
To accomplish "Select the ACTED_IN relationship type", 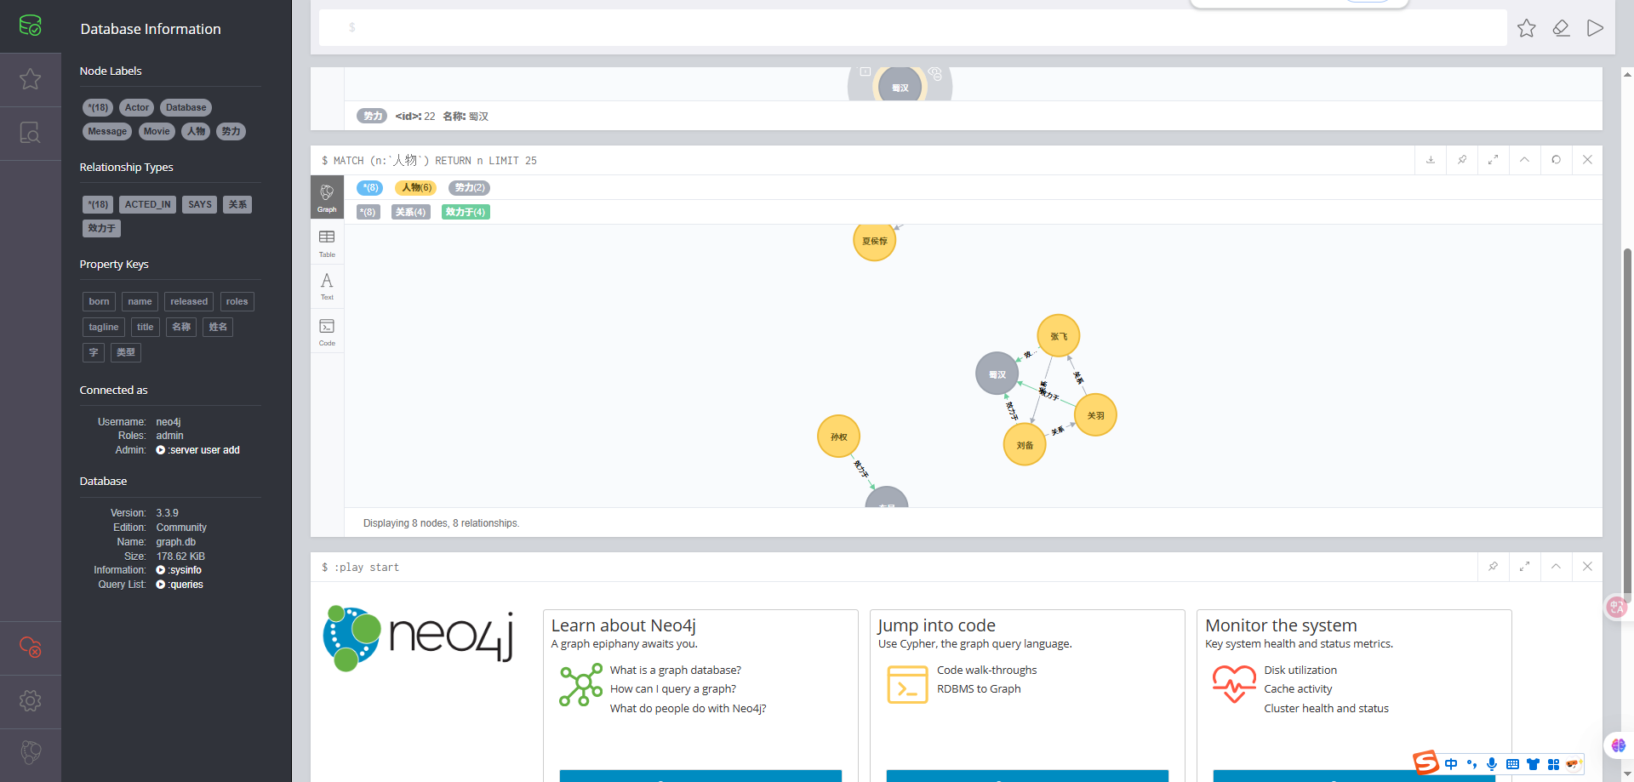I will pyautogui.click(x=148, y=204).
